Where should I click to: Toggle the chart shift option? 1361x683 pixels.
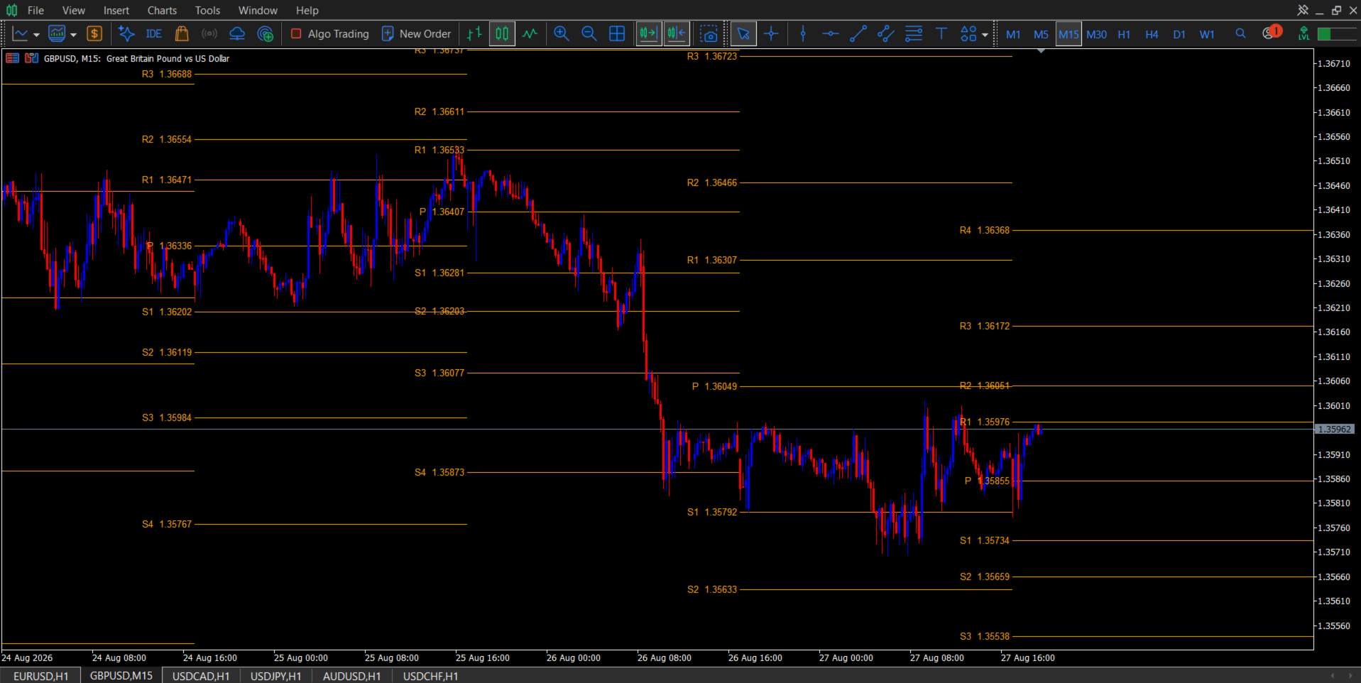[x=677, y=33]
